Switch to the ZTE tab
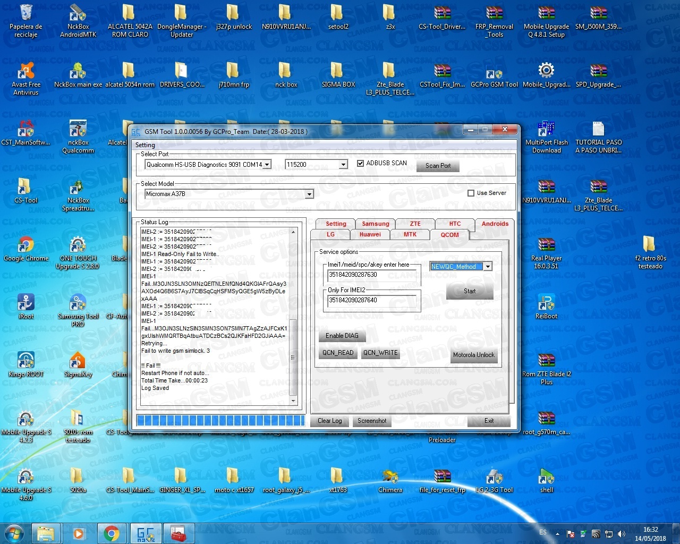Viewport: 680px width, 544px height. pos(415,224)
